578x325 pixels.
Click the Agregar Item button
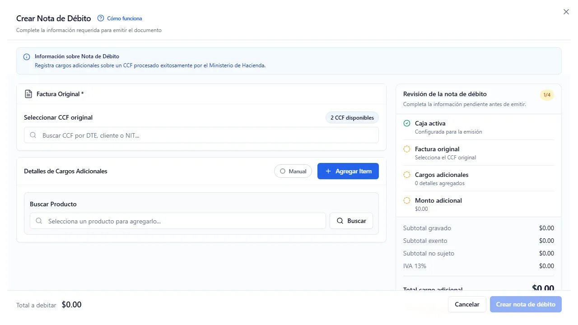(x=348, y=171)
